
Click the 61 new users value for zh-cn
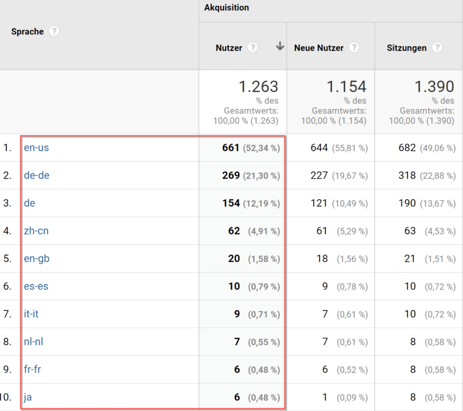pos(321,231)
